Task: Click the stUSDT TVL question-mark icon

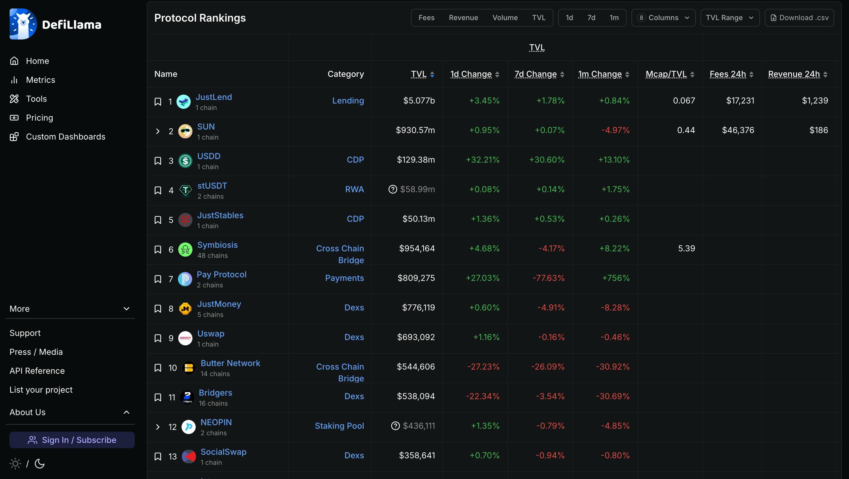Action: [x=393, y=189]
